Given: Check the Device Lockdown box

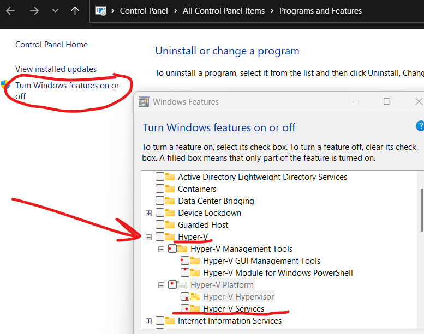Looking at the screenshot, I should (160, 212).
